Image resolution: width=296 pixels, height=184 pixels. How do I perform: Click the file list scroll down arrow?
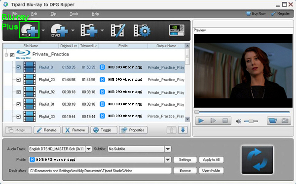coord(187,119)
